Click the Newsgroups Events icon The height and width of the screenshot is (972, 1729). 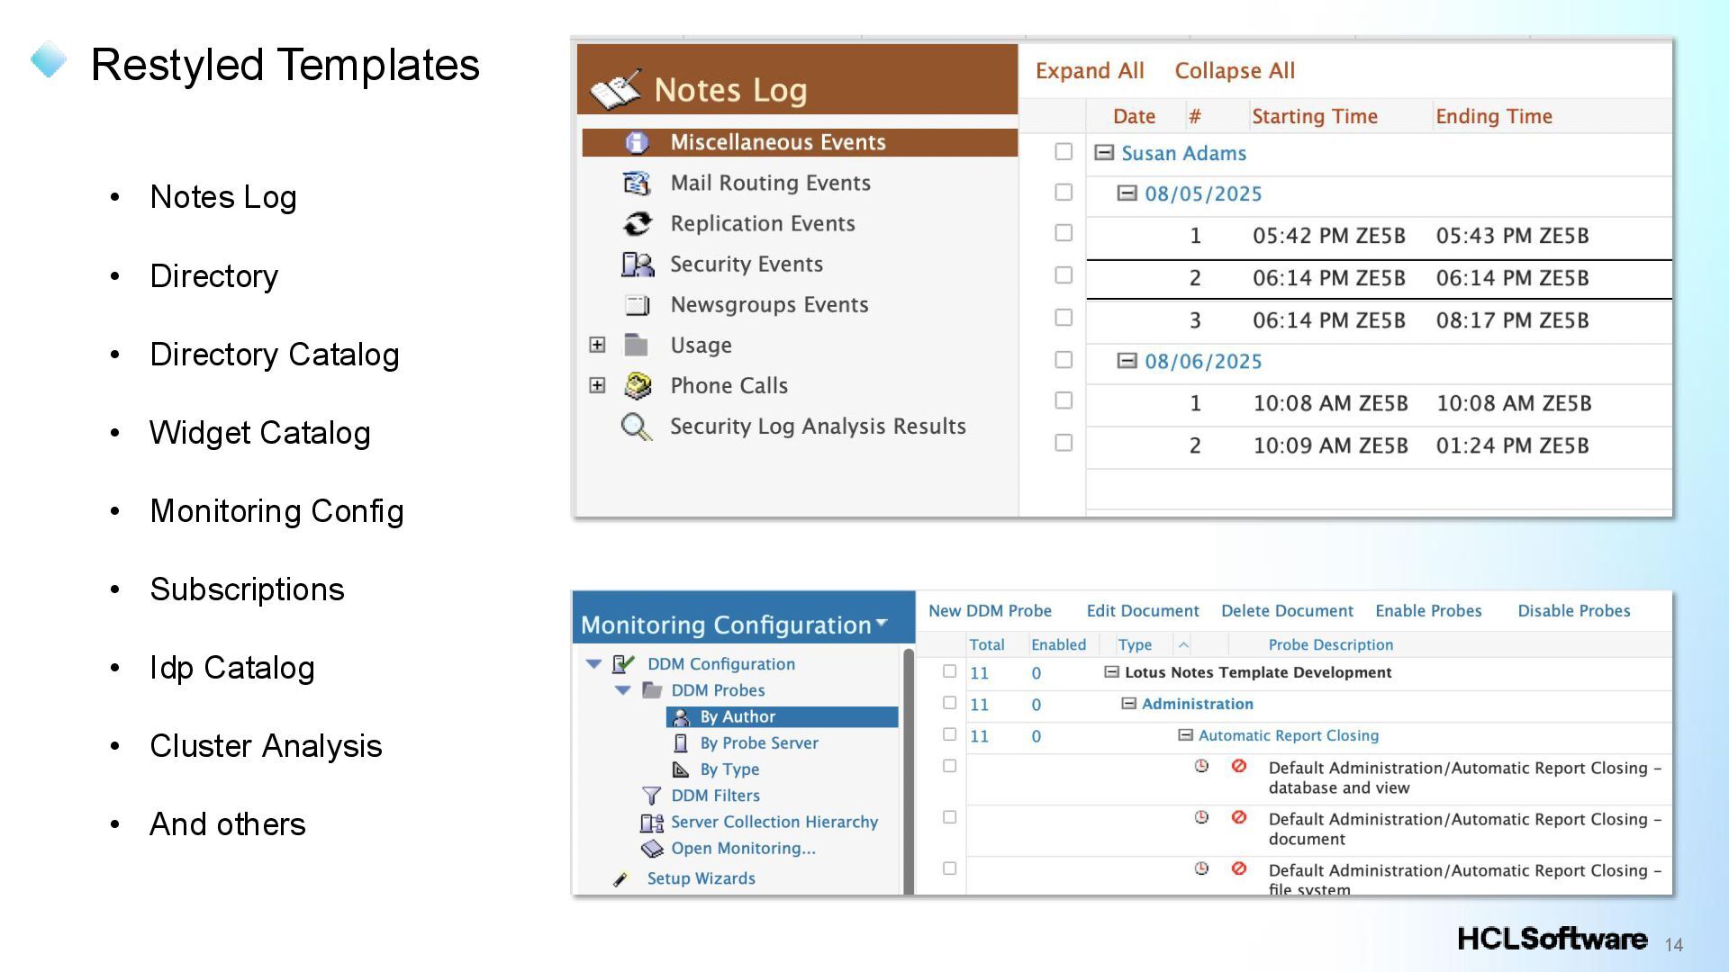637,305
